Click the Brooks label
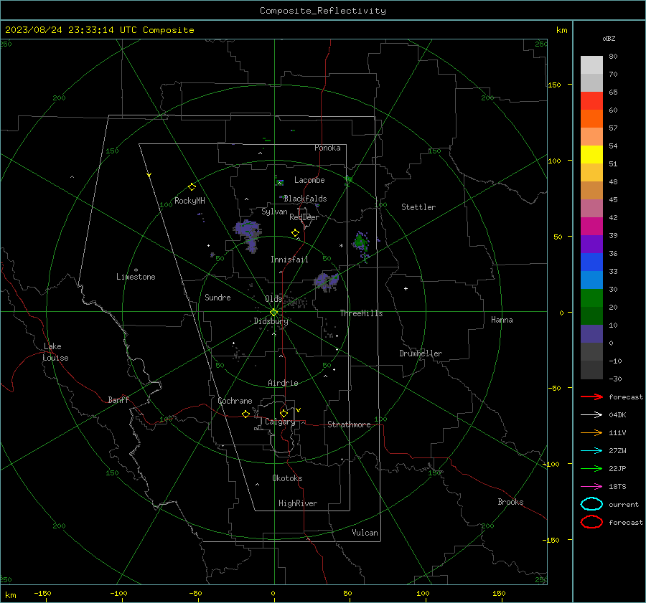The width and height of the screenshot is (646, 603). (510, 502)
